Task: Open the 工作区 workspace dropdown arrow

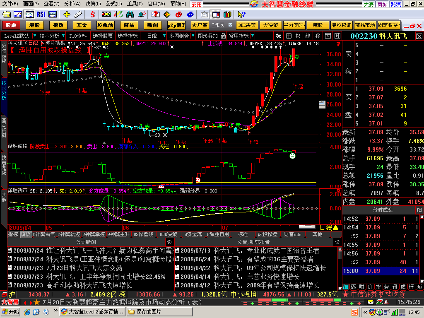Action: (x=230, y=25)
